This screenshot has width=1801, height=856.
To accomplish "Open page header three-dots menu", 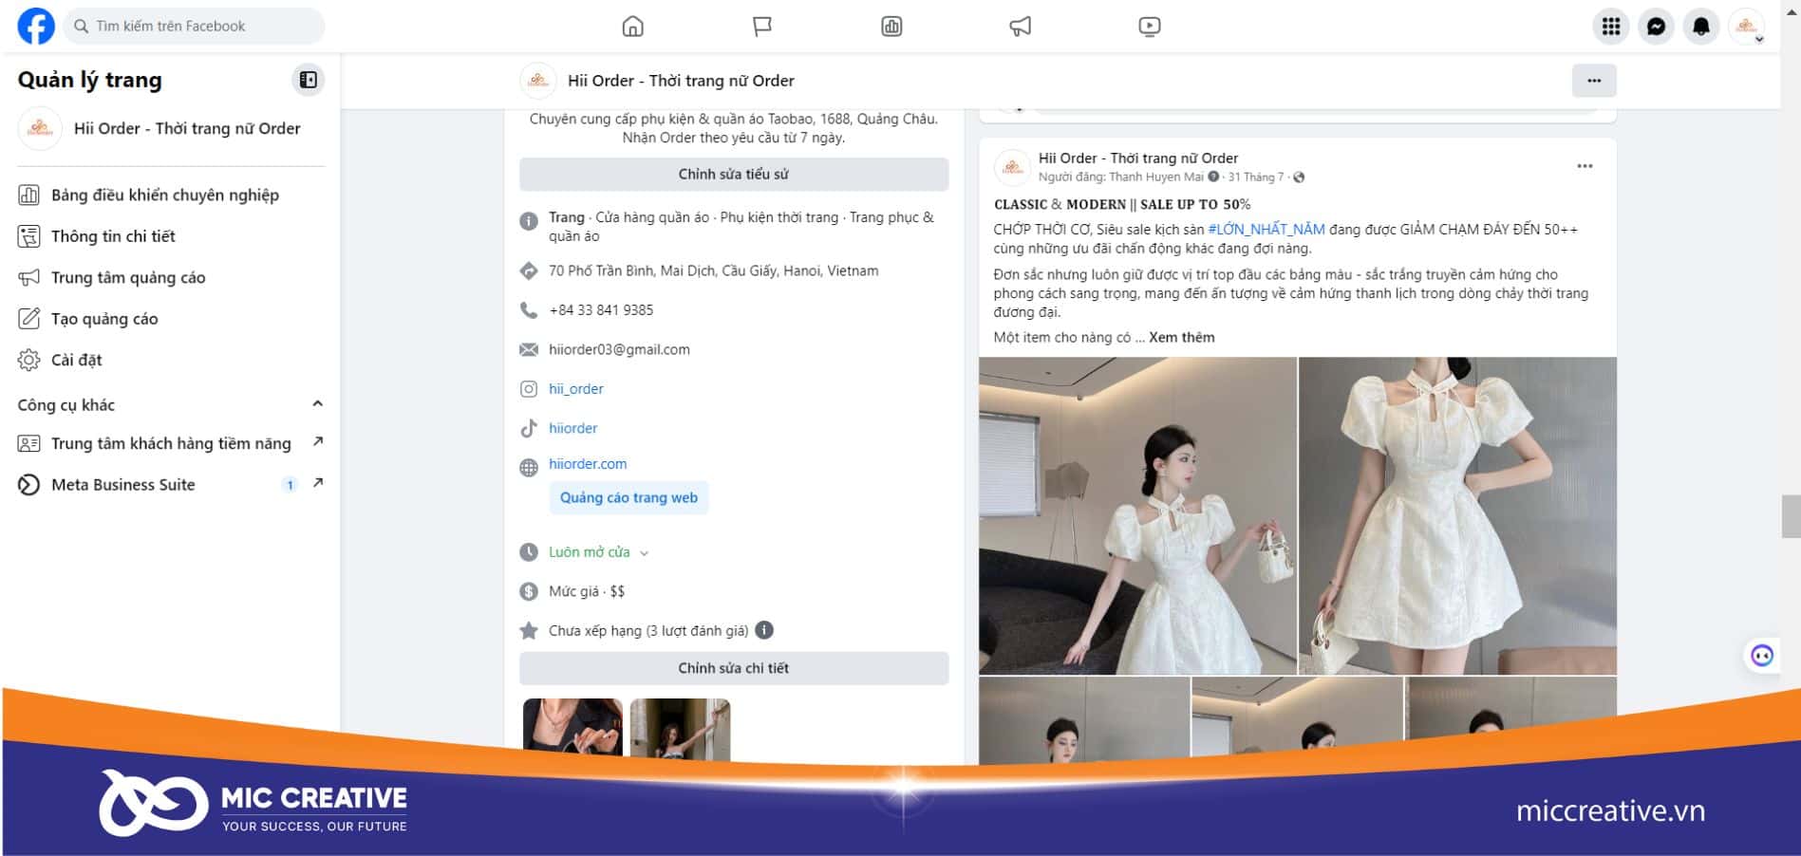I will click(x=1594, y=81).
